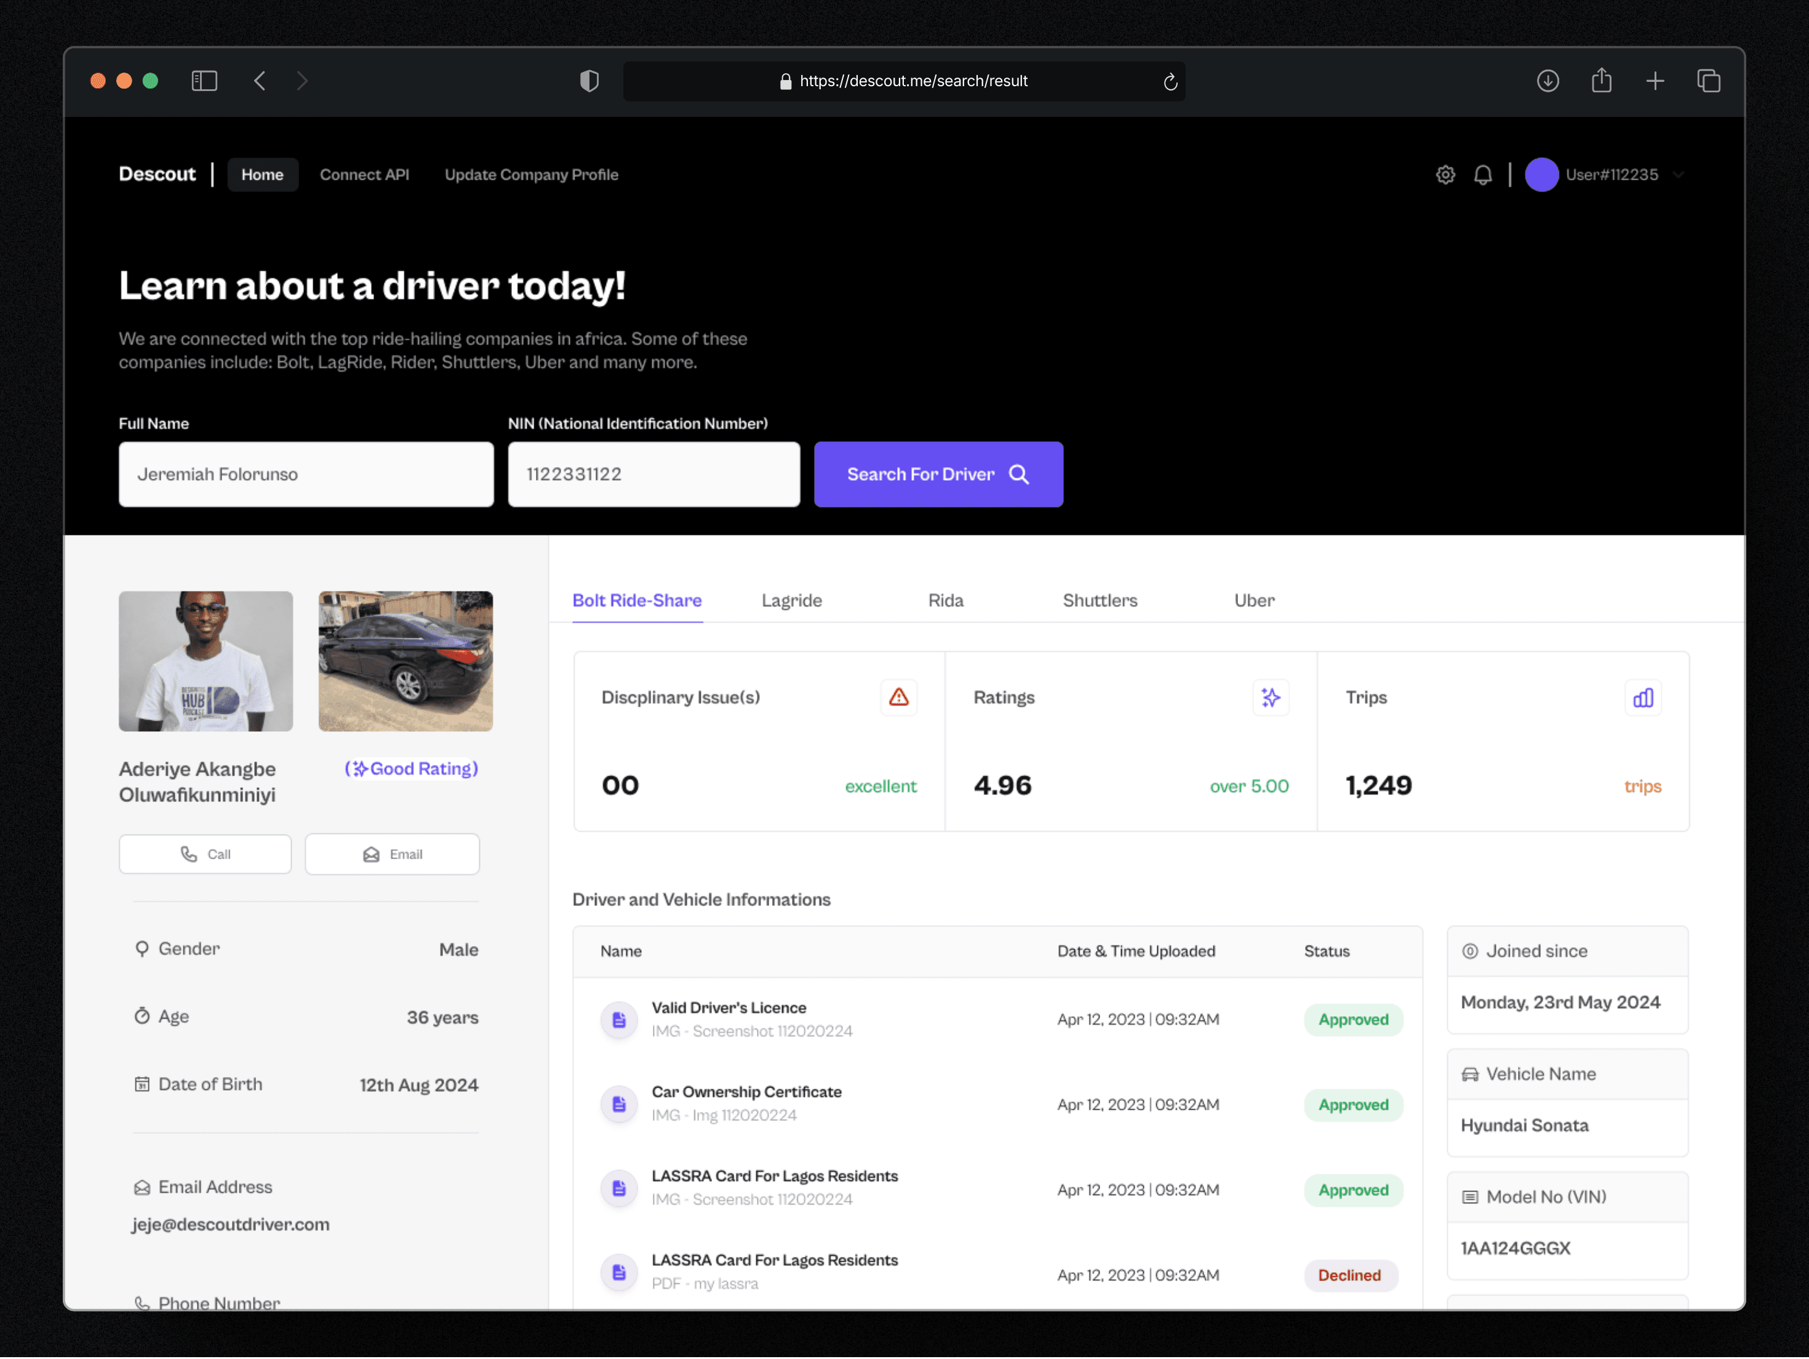
Task: Click the Disciplinary Issues warning triangle icon
Action: (898, 697)
